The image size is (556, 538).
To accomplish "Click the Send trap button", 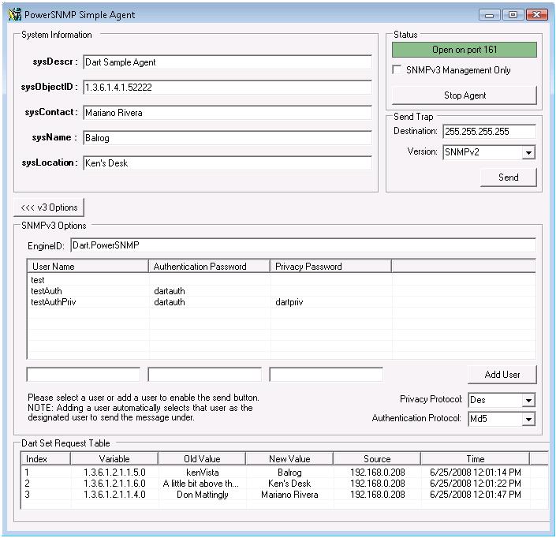I will [508, 177].
